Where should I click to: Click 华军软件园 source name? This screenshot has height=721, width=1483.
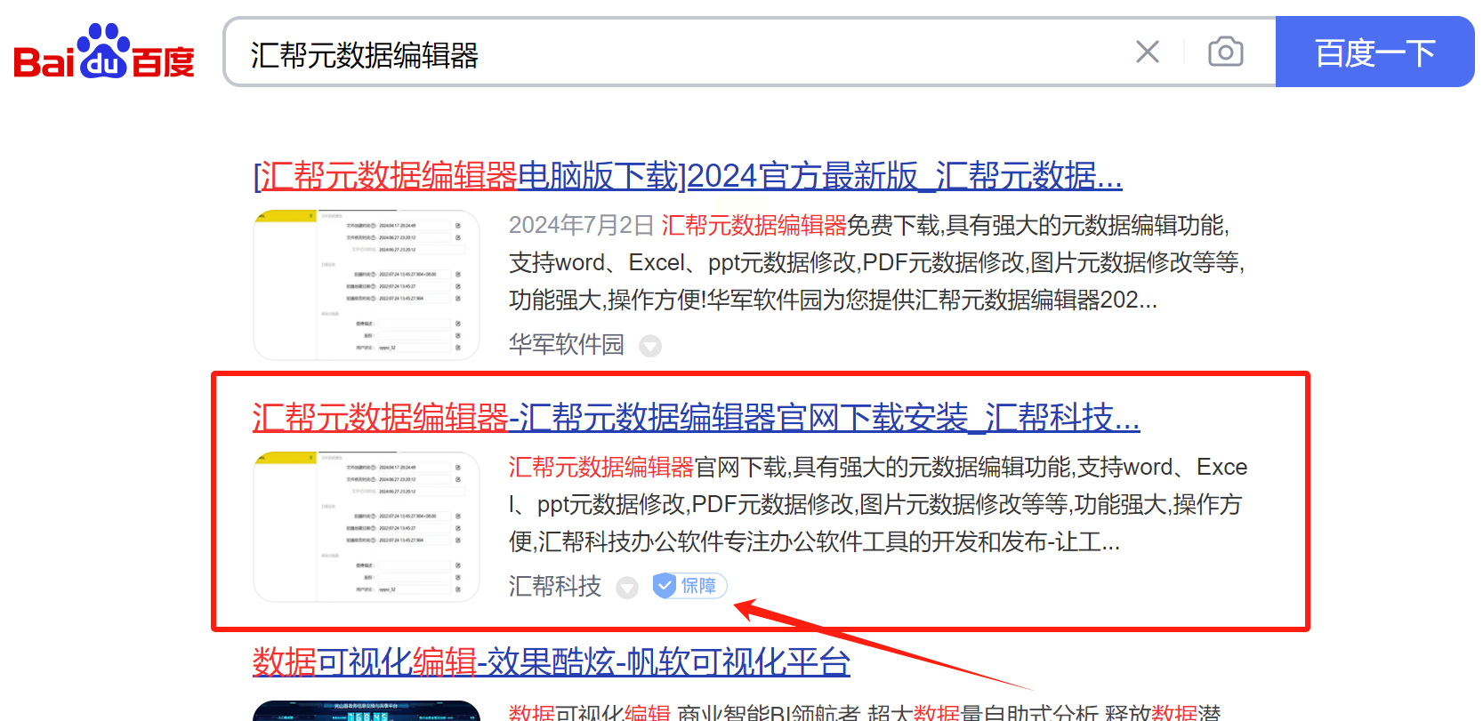[567, 345]
